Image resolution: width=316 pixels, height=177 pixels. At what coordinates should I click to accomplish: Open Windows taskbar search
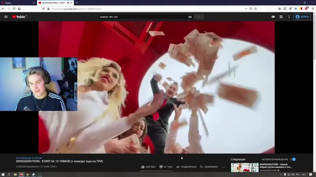9,175
